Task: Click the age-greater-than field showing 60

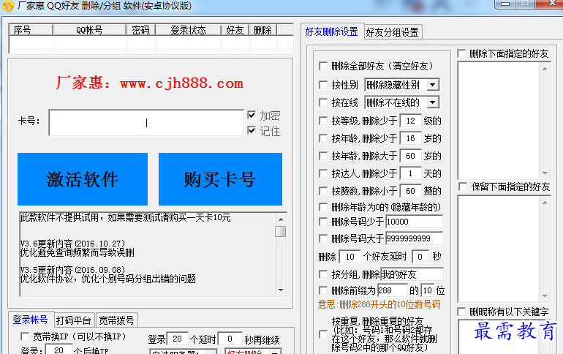Action: point(410,156)
